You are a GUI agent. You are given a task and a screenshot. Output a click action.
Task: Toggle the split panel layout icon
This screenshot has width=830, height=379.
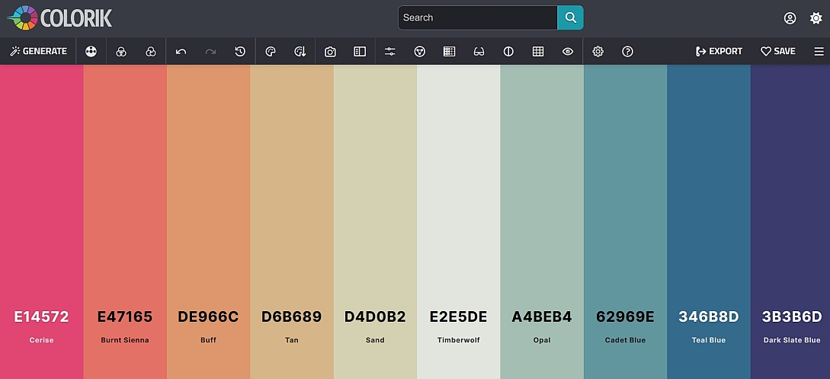[360, 51]
